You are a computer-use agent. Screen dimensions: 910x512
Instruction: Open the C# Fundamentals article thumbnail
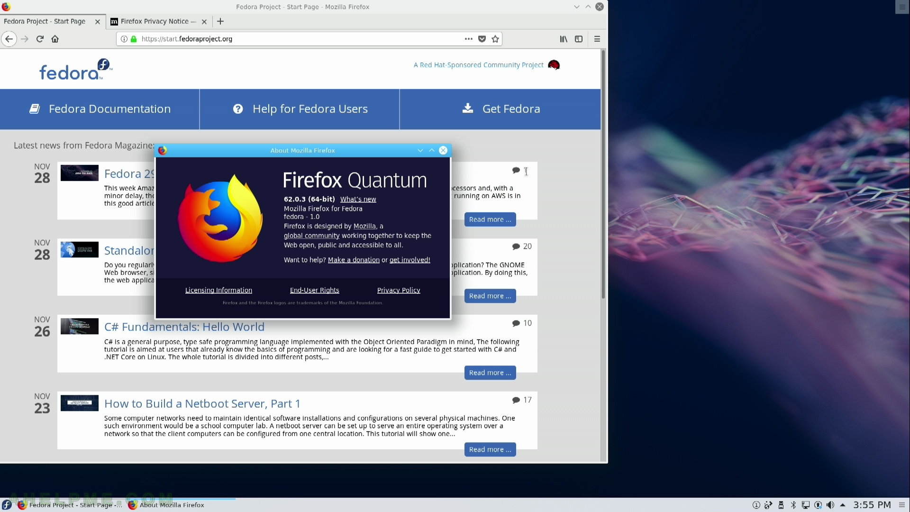pos(80,326)
